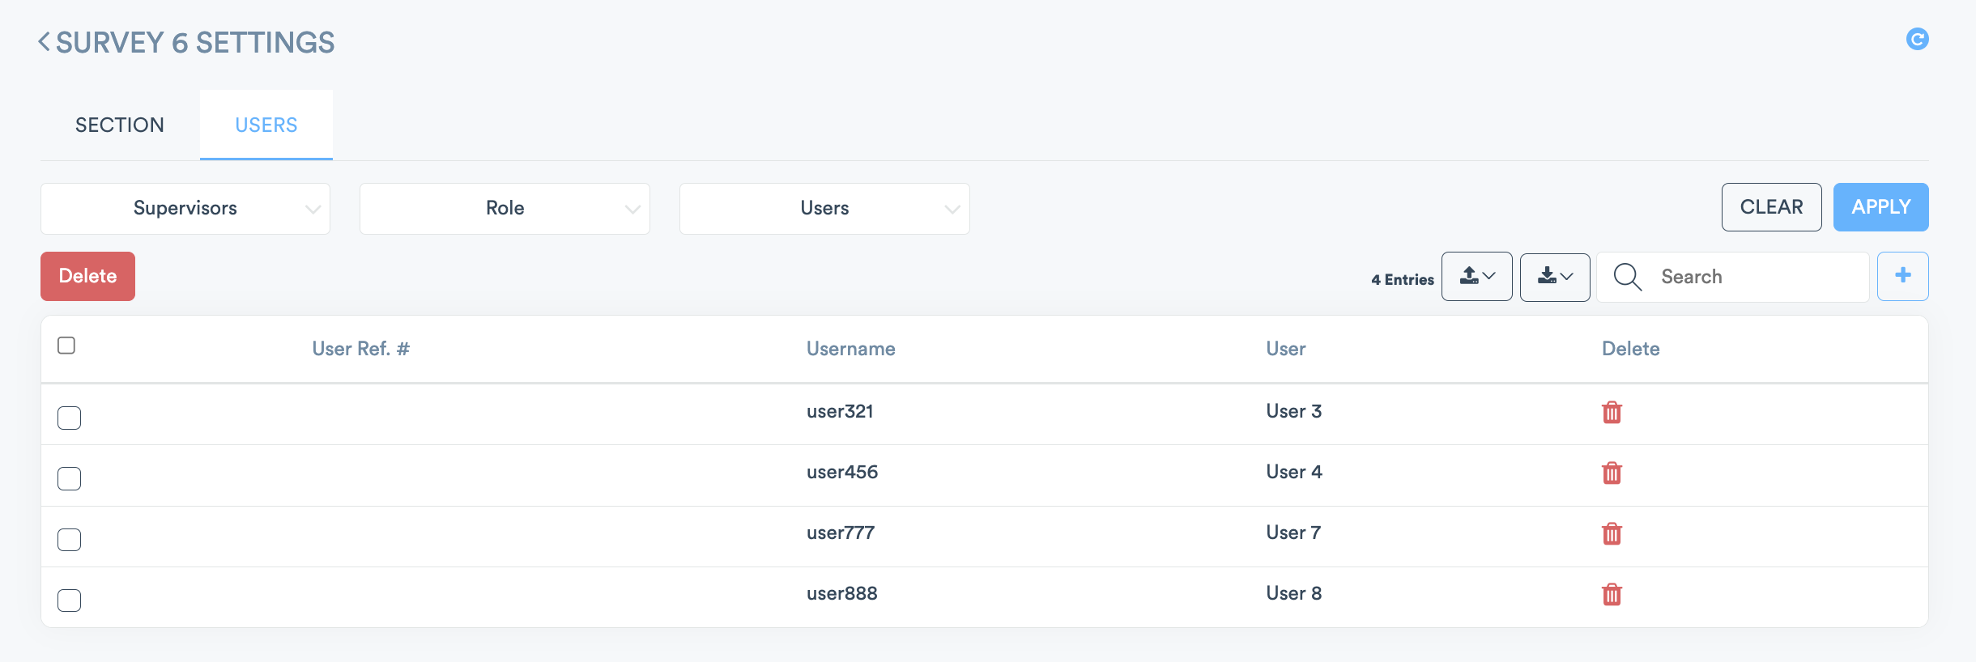The image size is (1976, 662).
Task: Switch to the SECTION tab
Action: 120,125
